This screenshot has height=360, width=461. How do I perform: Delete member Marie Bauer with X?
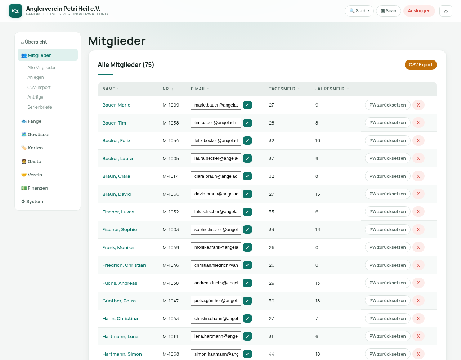418,105
